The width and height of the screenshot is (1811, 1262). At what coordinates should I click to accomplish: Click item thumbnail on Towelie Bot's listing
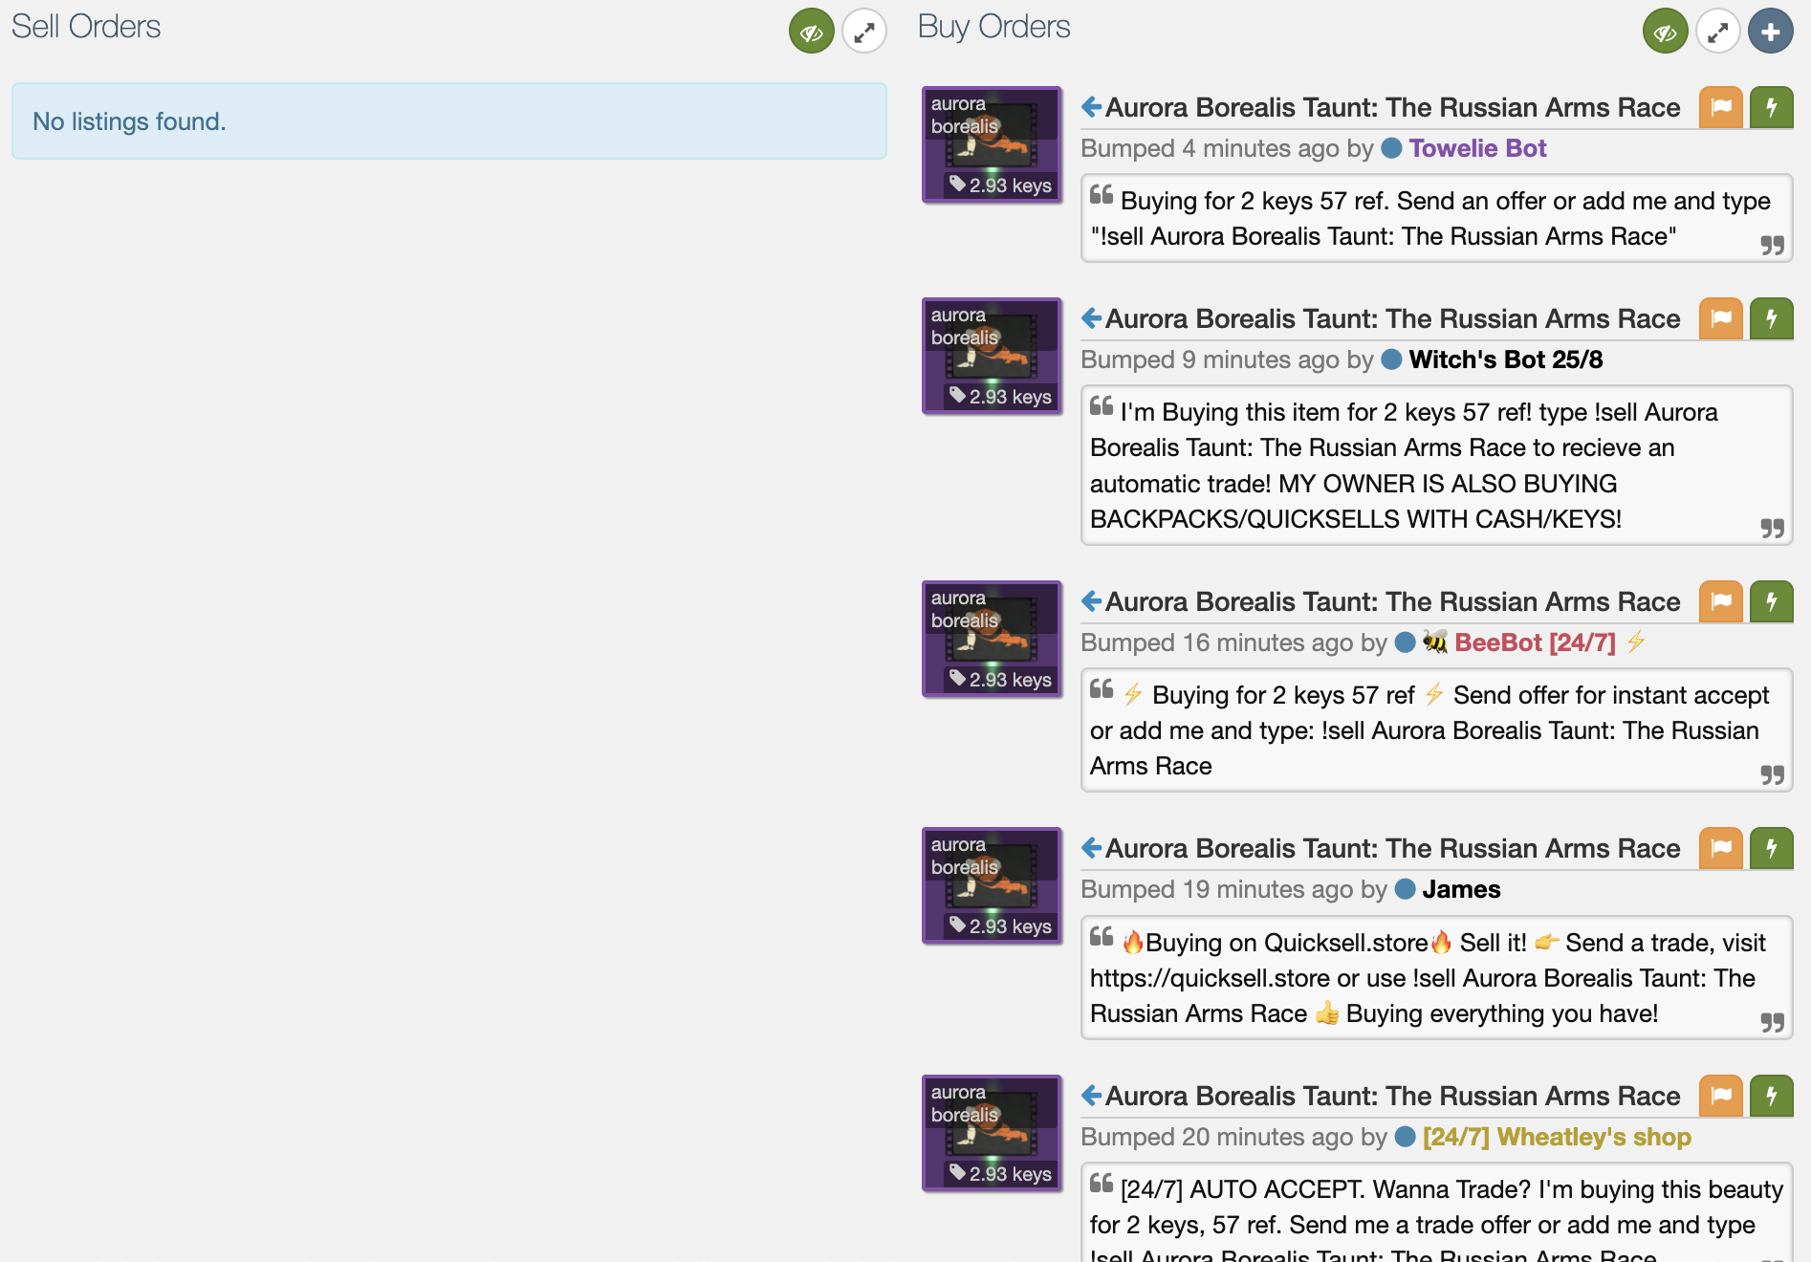[x=992, y=144]
